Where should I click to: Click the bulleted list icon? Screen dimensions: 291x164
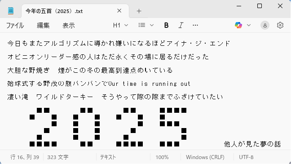[x=142, y=25]
